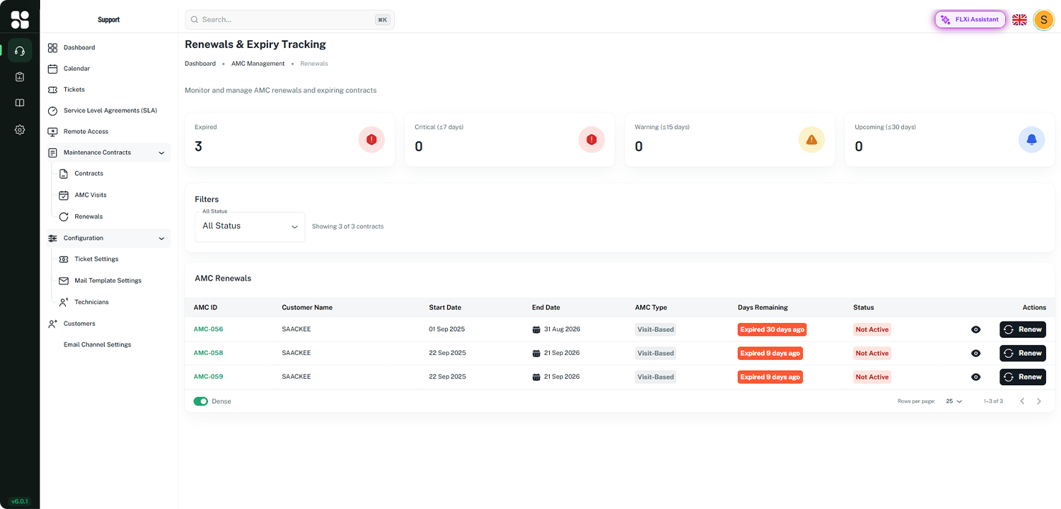Click the Technicians person icon

[64, 302]
